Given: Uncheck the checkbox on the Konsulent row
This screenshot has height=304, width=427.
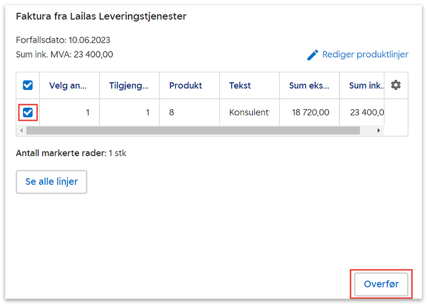Looking at the screenshot, I should pyautogui.click(x=28, y=112).
